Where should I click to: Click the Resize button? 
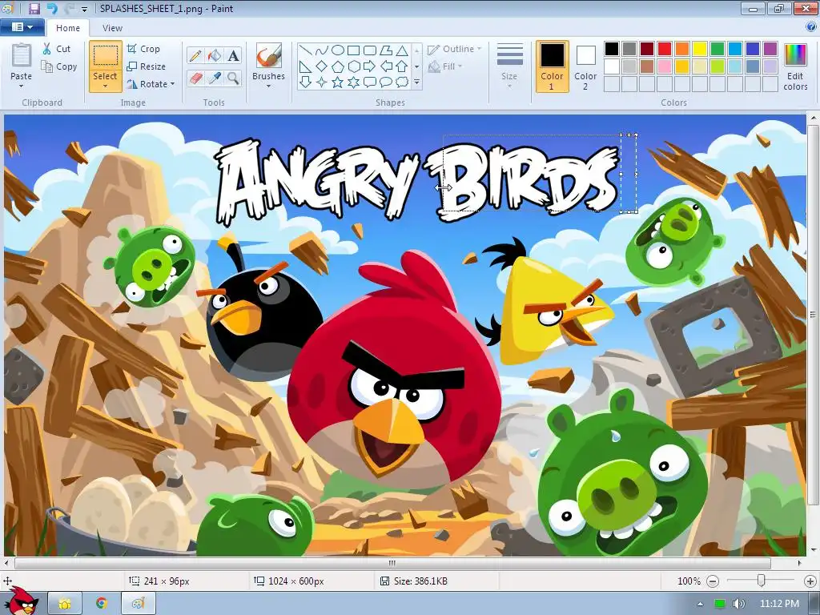[147, 66]
